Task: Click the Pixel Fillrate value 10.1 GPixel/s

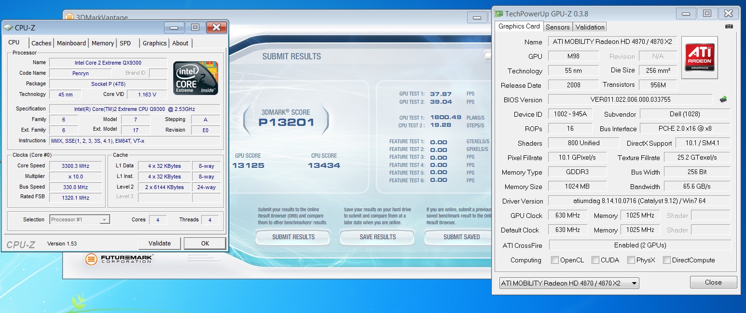Action: pos(577,158)
